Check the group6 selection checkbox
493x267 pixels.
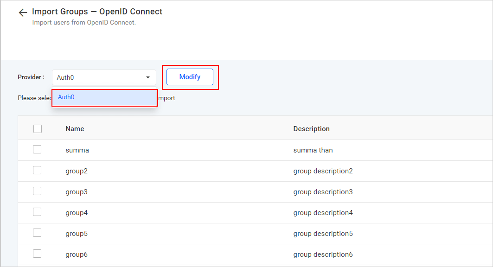(x=37, y=254)
